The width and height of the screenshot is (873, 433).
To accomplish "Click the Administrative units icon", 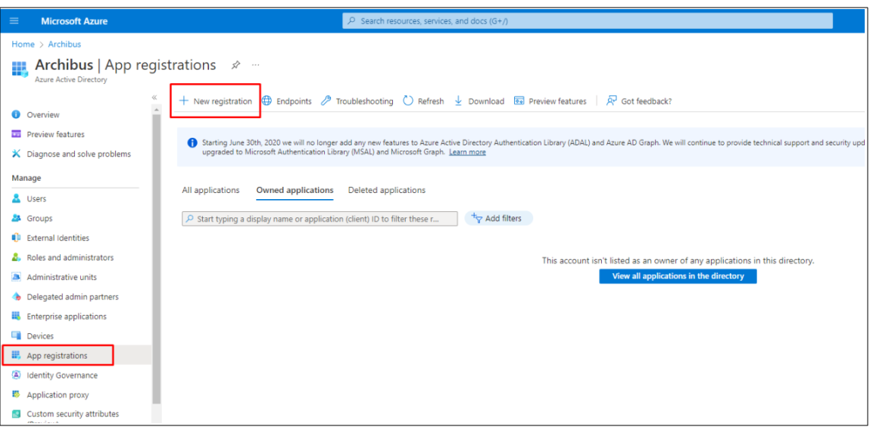I will tap(16, 277).
